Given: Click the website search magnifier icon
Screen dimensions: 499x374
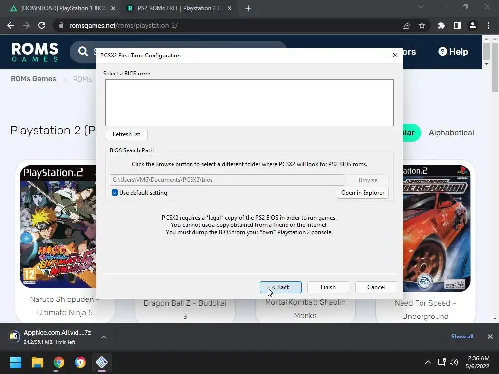Looking at the screenshot, I should click(83, 52).
